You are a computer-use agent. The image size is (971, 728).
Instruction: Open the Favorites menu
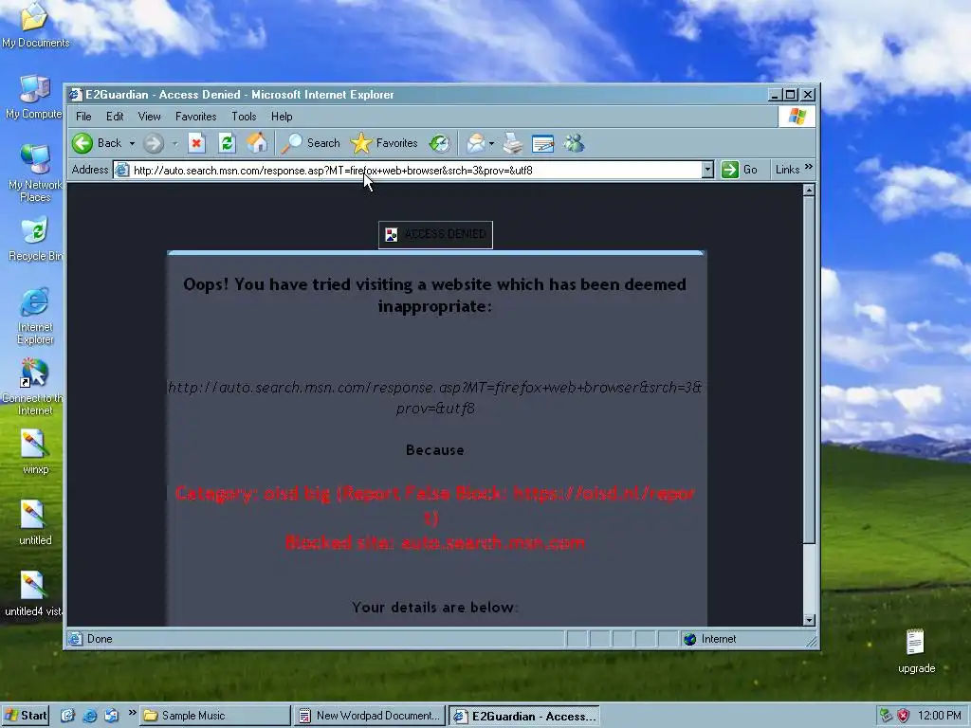click(x=195, y=117)
